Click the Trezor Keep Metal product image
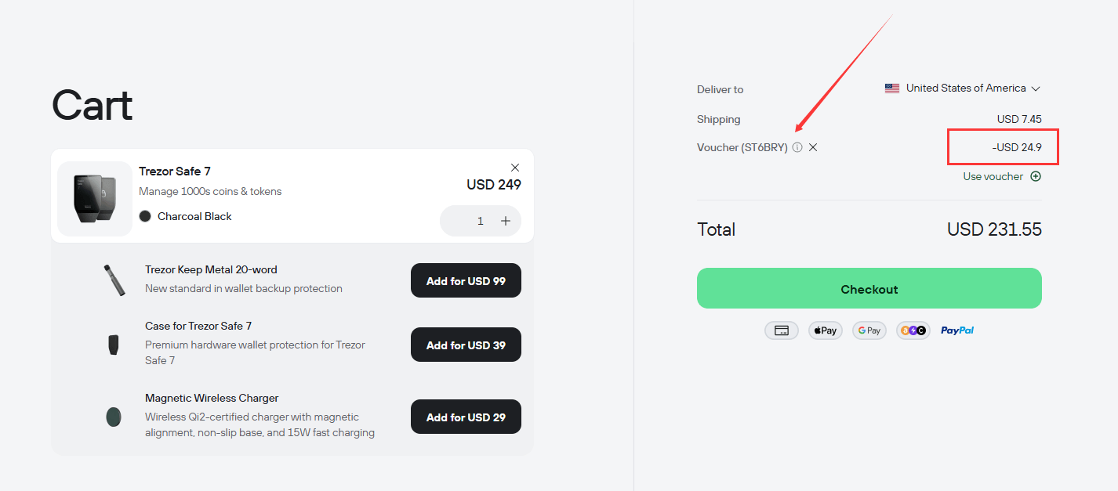The width and height of the screenshot is (1118, 491). (x=114, y=280)
